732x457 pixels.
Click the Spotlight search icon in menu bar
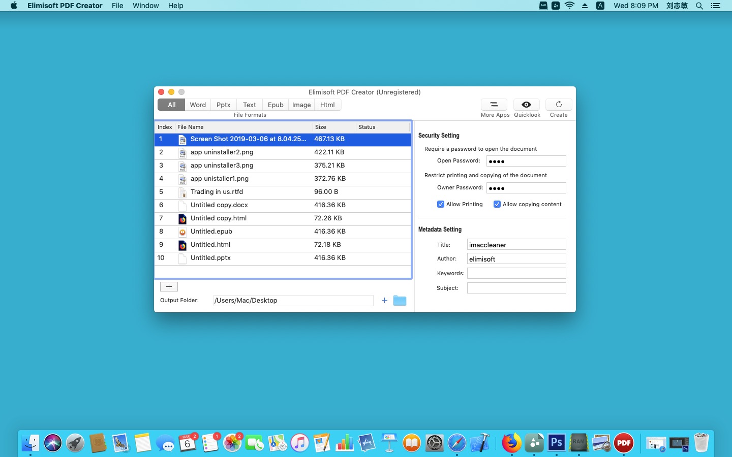(x=699, y=6)
